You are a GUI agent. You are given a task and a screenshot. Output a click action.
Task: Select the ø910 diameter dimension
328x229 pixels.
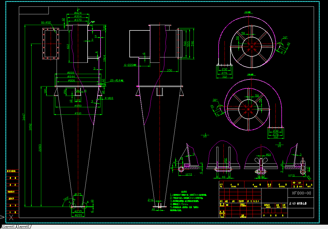(78, 113)
